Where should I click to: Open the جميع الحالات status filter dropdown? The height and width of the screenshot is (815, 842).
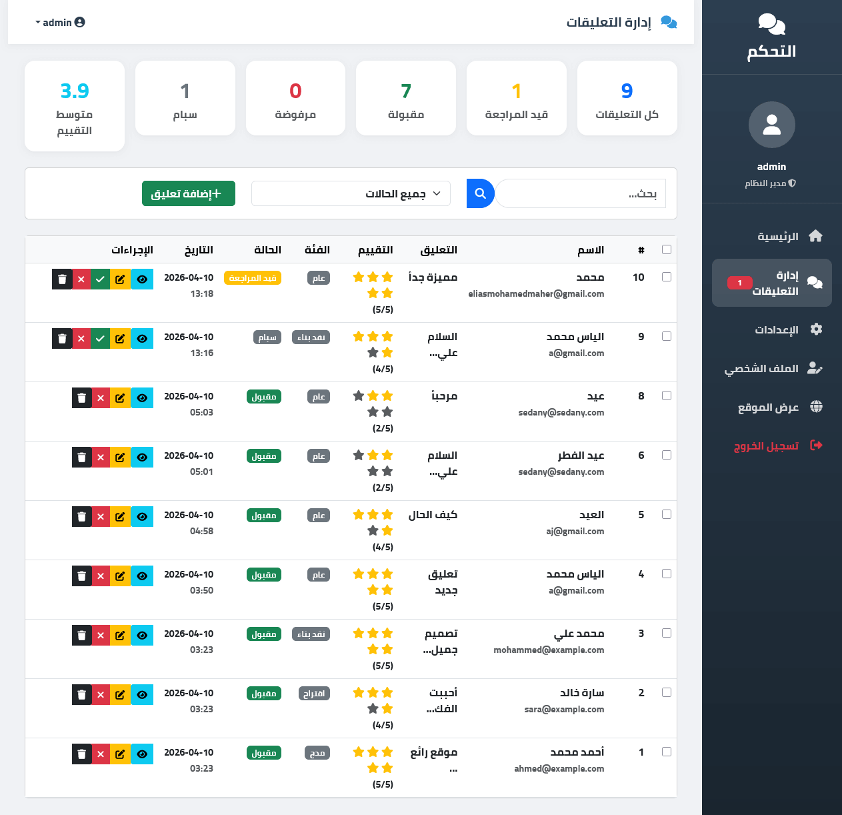coord(351,193)
